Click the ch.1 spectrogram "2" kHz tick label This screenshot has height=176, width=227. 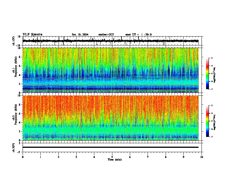20,84
